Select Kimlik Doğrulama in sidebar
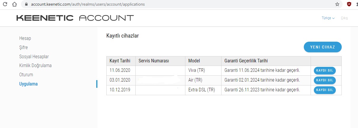Screen dimensions: 358x128 coord(36,65)
